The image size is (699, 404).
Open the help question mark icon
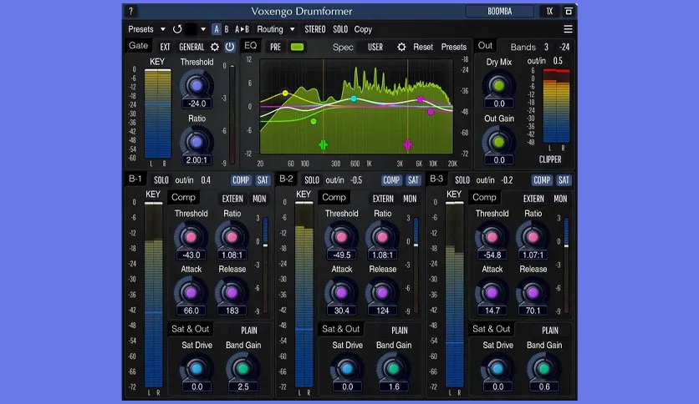tap(130, 11)
